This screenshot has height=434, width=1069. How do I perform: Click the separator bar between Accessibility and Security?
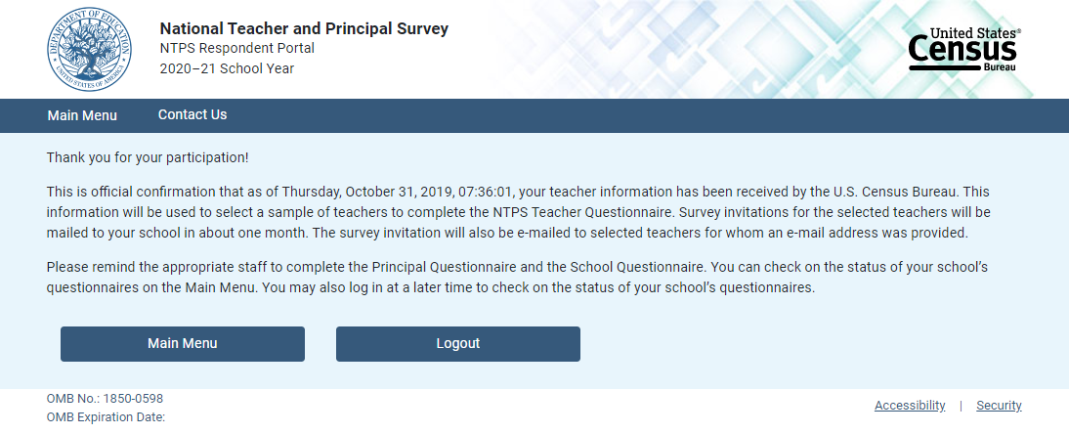tap(960, 406)
